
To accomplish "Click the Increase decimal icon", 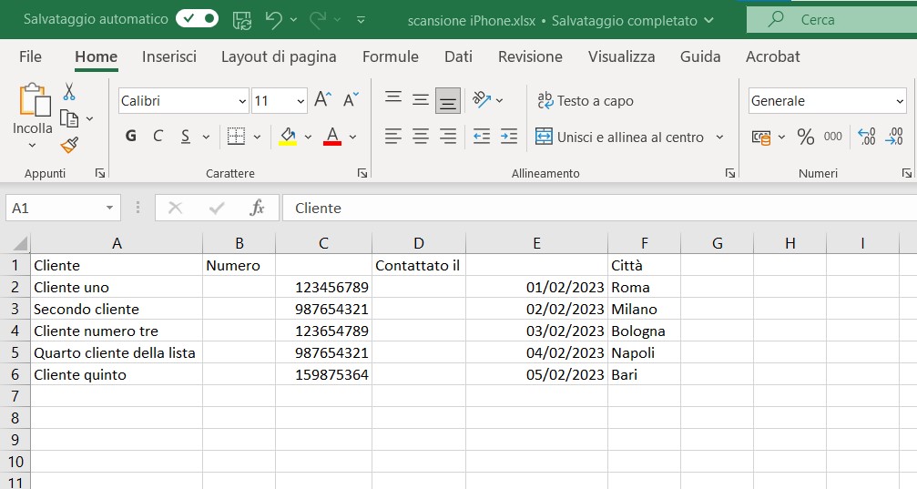I will 866,137.
